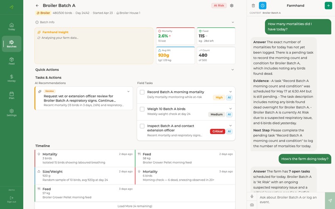Viewport: 335px width, 209px height.
Task: Go back using the arrow beside Broiler Batch A
Action: coord(37,5)
